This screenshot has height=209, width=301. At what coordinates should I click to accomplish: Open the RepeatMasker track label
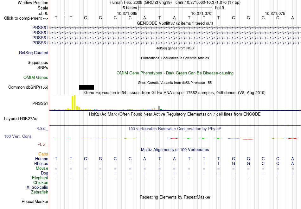[35, 202]
